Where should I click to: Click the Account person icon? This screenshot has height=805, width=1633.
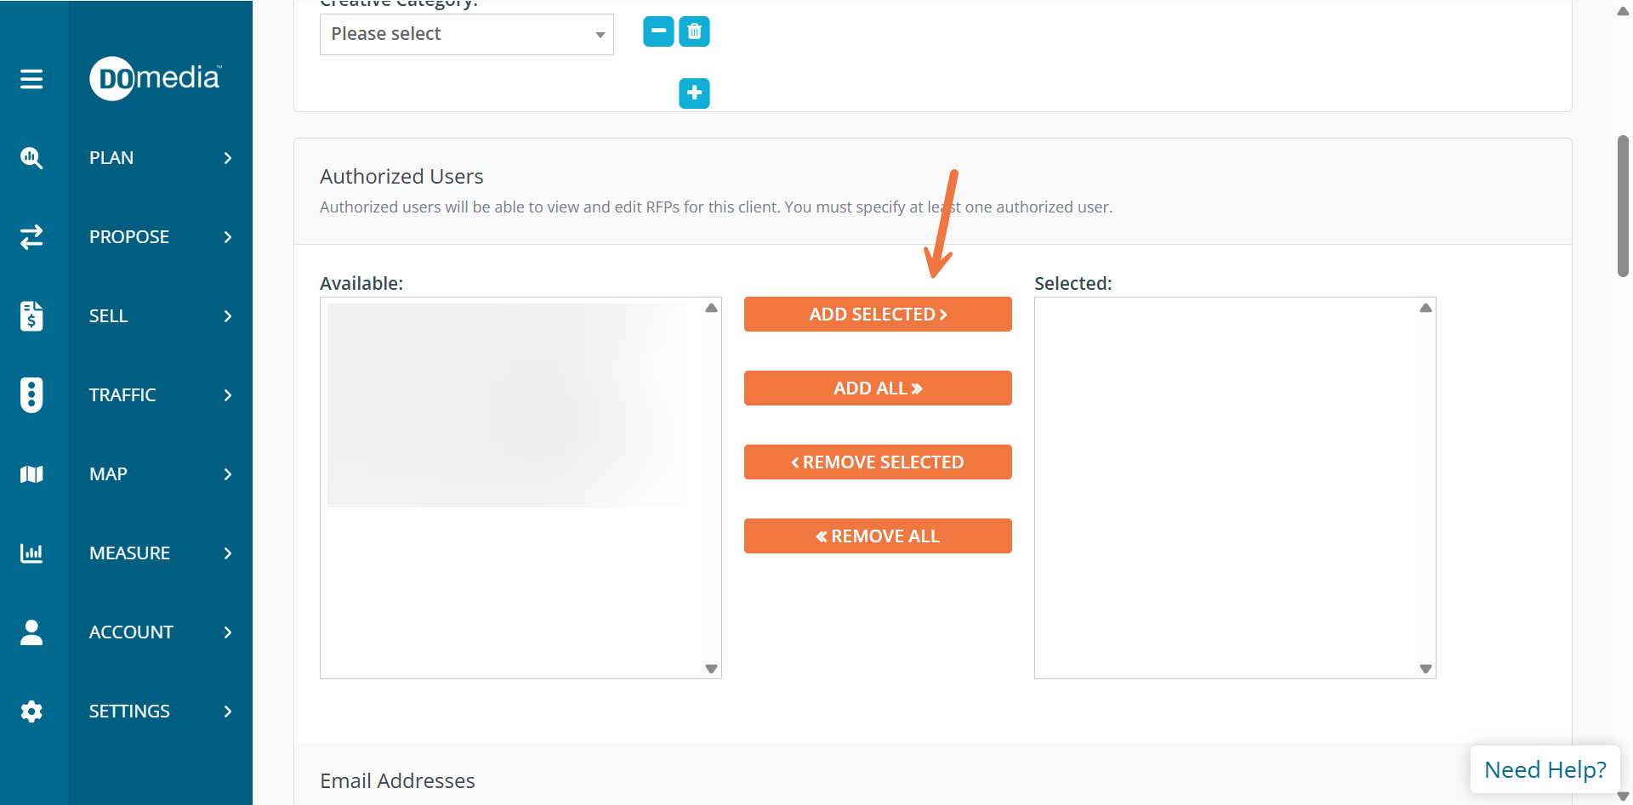tap(31, 632)
